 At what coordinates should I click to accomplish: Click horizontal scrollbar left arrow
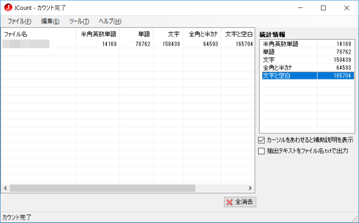[x=6, y=188]
